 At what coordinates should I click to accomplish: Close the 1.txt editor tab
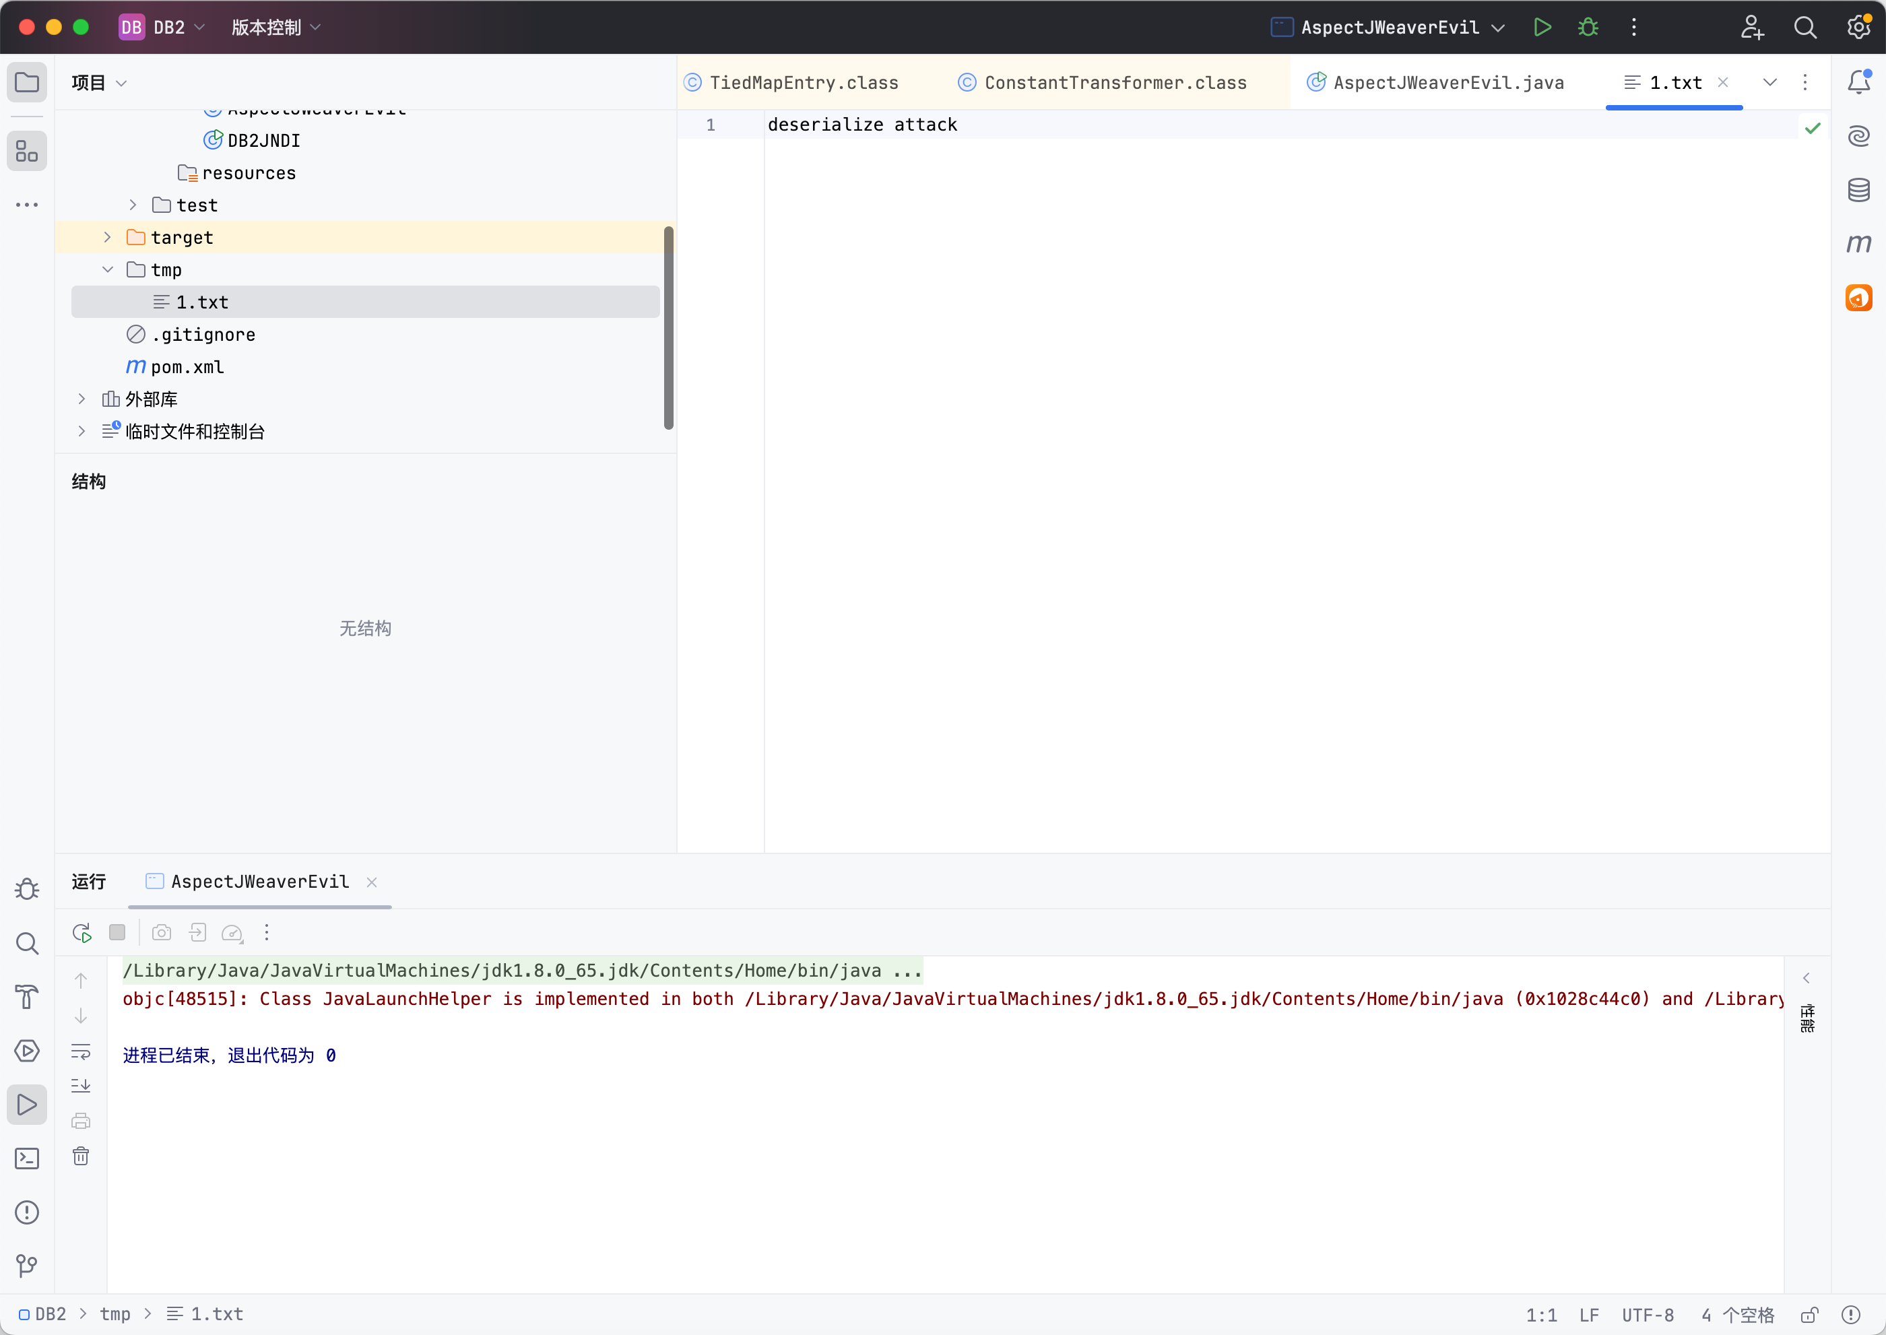(x=1723, y=82)
